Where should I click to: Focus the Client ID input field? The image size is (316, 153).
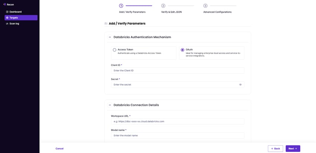point(177,71)
